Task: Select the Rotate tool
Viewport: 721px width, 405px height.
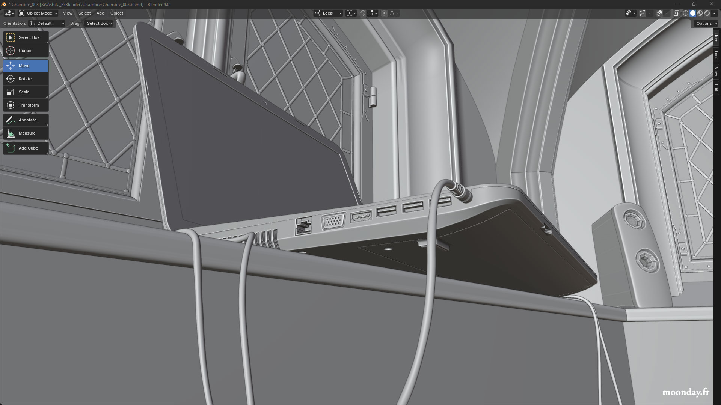Action: pos(25,79)
